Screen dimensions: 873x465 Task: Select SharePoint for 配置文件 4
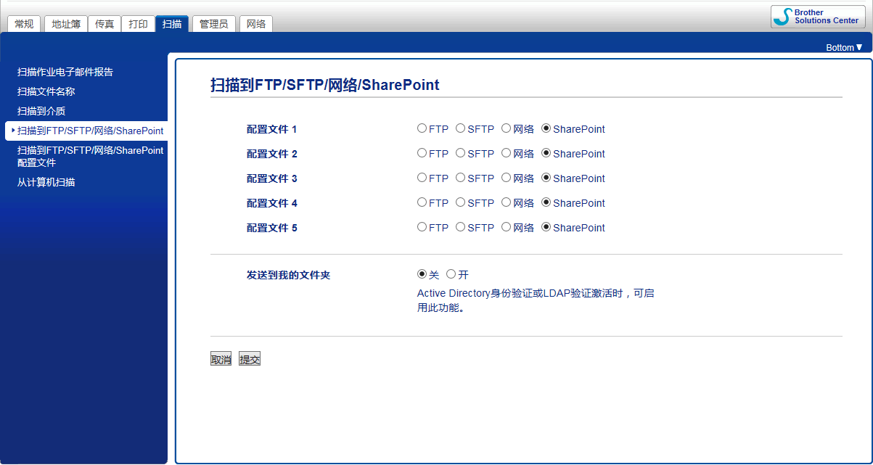point(546,203)
